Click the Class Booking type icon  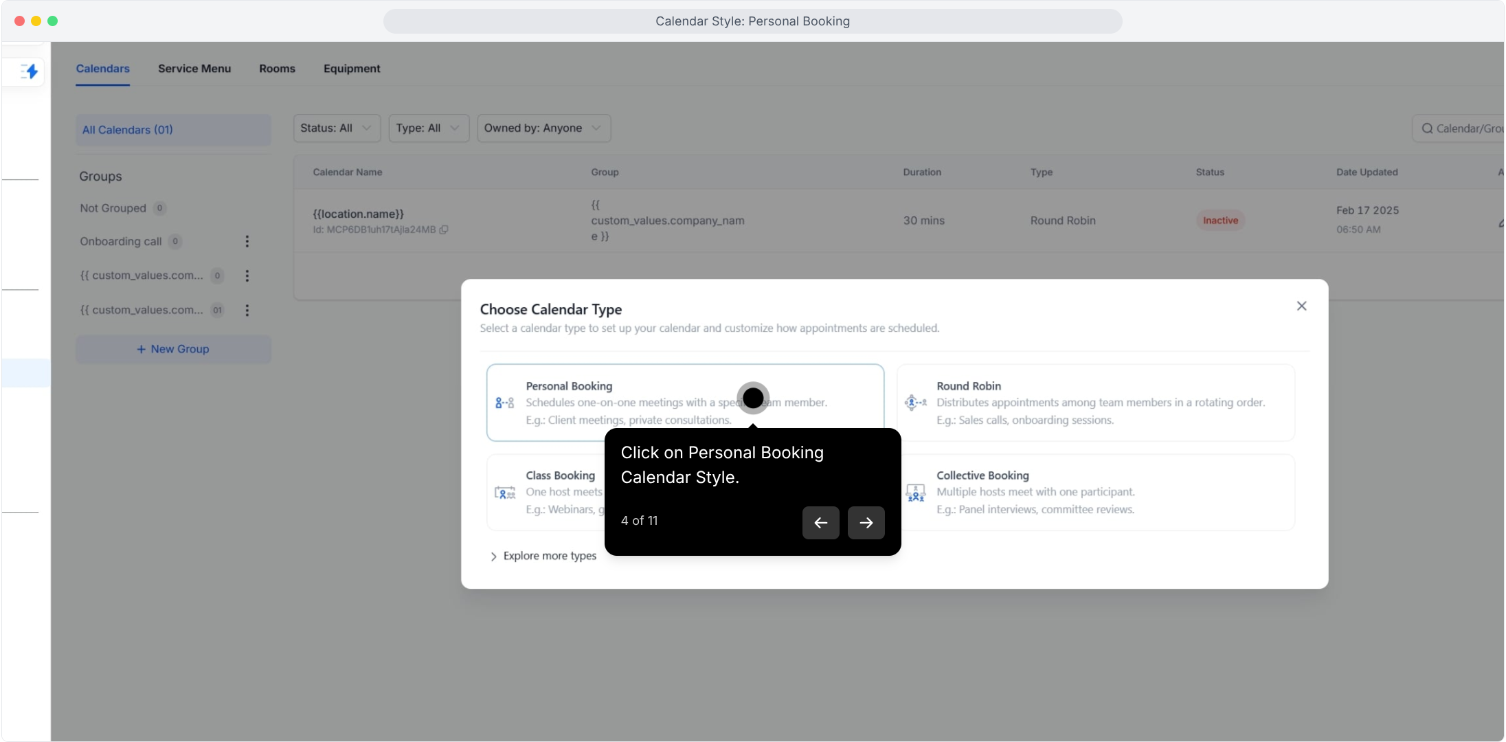504,493
